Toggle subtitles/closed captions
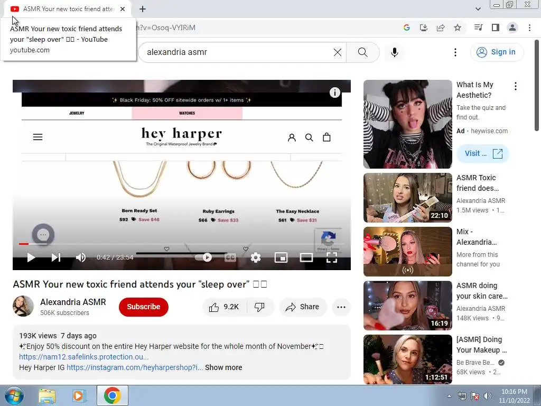The width and height of the screenshot is (541, 406). (x=230, y=257)
